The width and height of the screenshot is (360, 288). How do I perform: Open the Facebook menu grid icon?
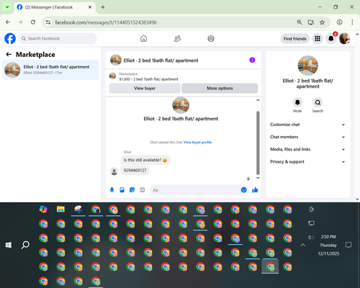[x=318, y=38]
